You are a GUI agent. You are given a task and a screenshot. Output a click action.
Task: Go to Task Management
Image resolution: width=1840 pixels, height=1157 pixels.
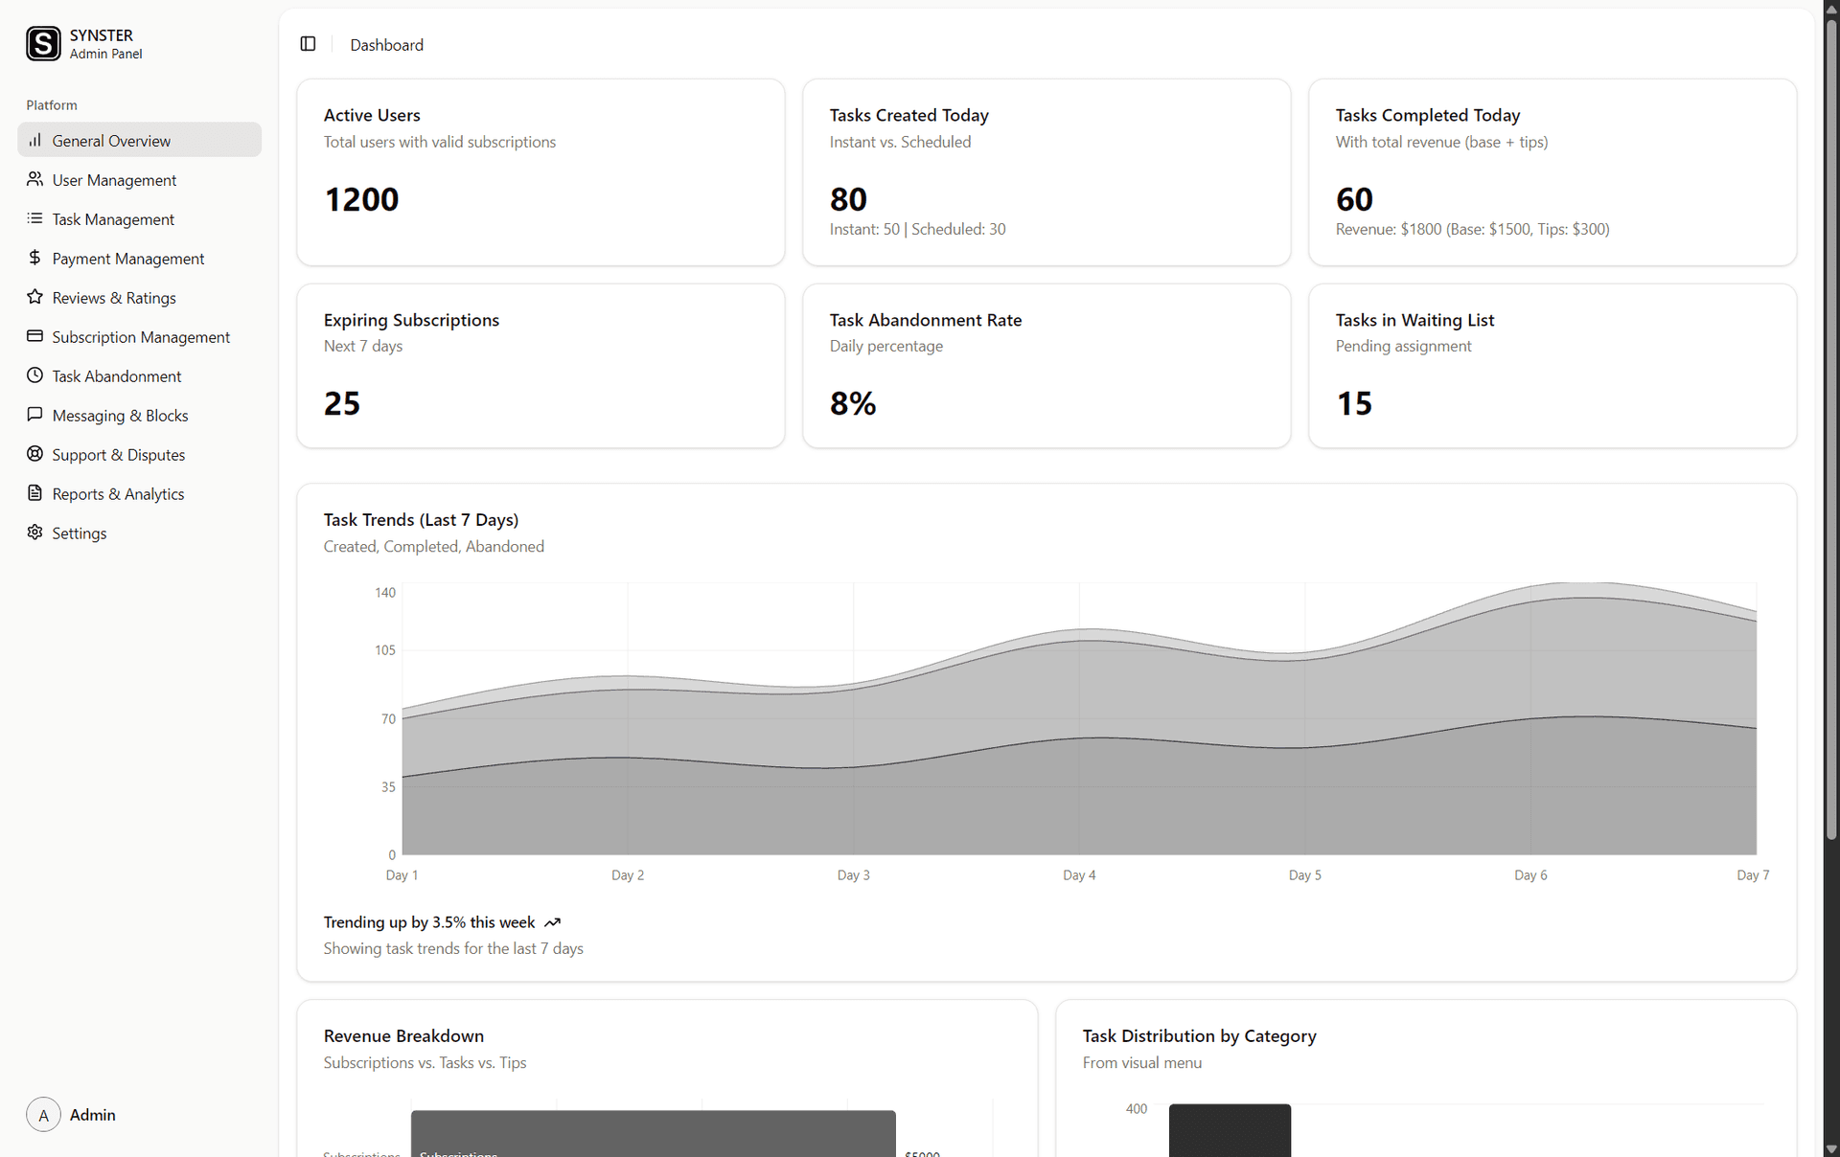[139, 218]
